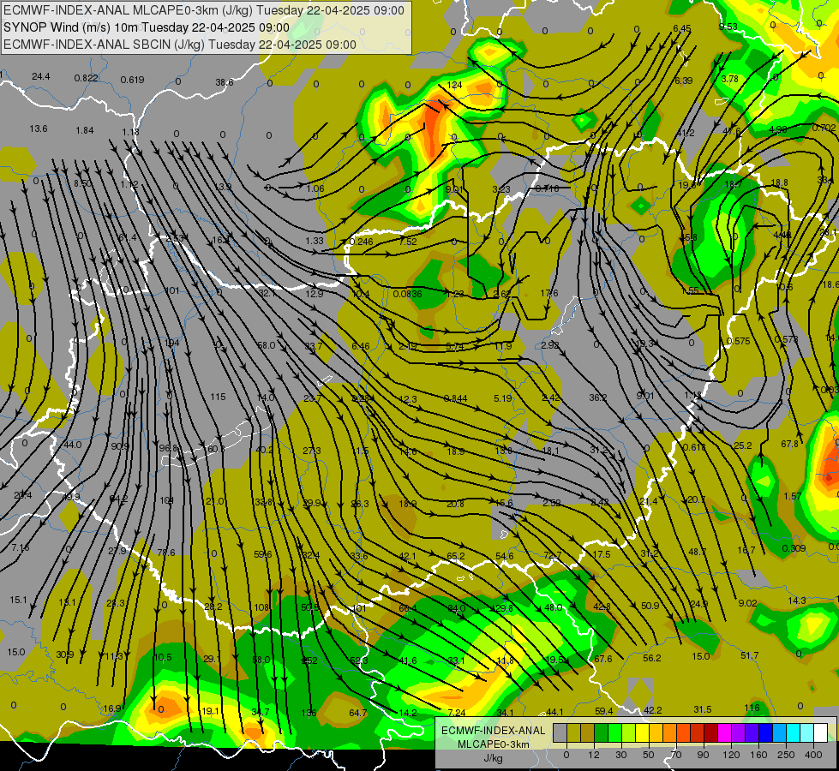The width and height of the screenshot is (839, 771).
Task: Click the map value 67.8
Action: 790,444
